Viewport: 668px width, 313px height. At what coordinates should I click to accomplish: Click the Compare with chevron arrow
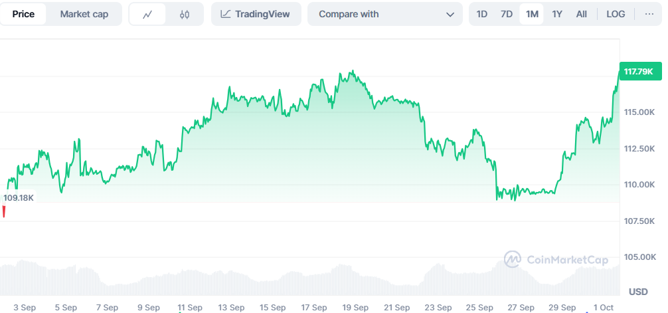coord(450,14)
